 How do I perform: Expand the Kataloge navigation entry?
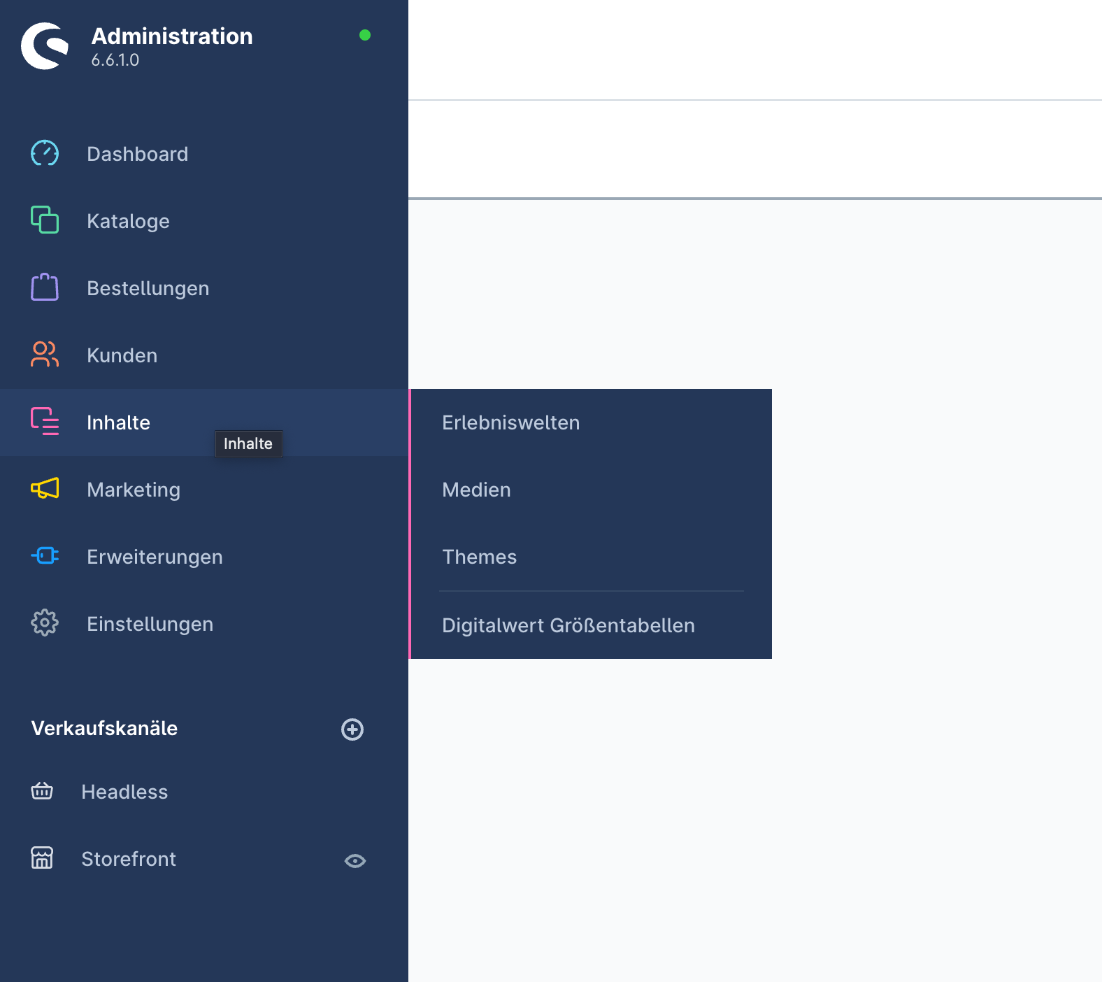coord(128,221)
